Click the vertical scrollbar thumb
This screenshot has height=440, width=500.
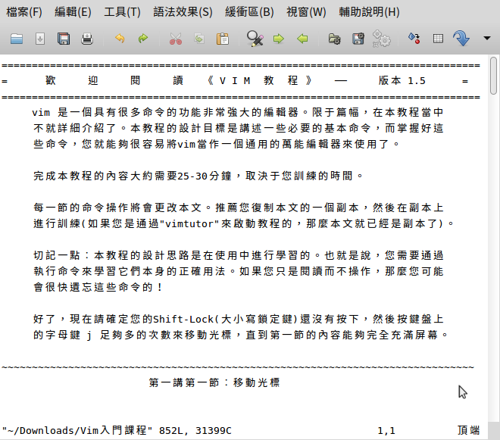click(494, 76)
